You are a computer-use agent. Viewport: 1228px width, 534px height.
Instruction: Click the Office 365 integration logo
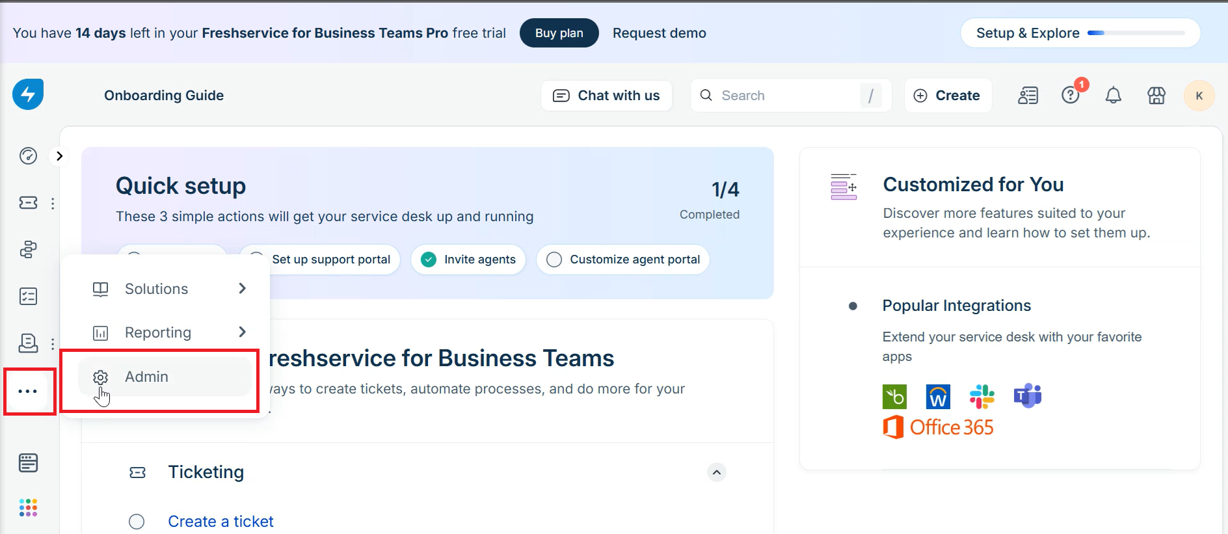point(938,427)
